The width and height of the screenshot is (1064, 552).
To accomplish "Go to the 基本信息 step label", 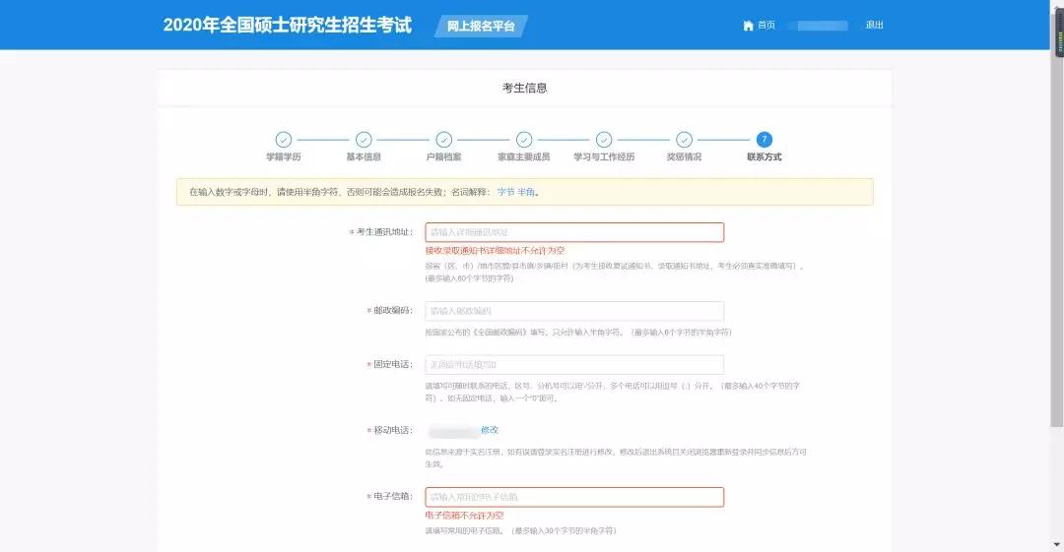I will (x=364, y=156).
